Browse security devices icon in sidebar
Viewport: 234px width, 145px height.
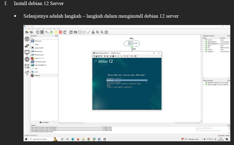coord(27,59)
